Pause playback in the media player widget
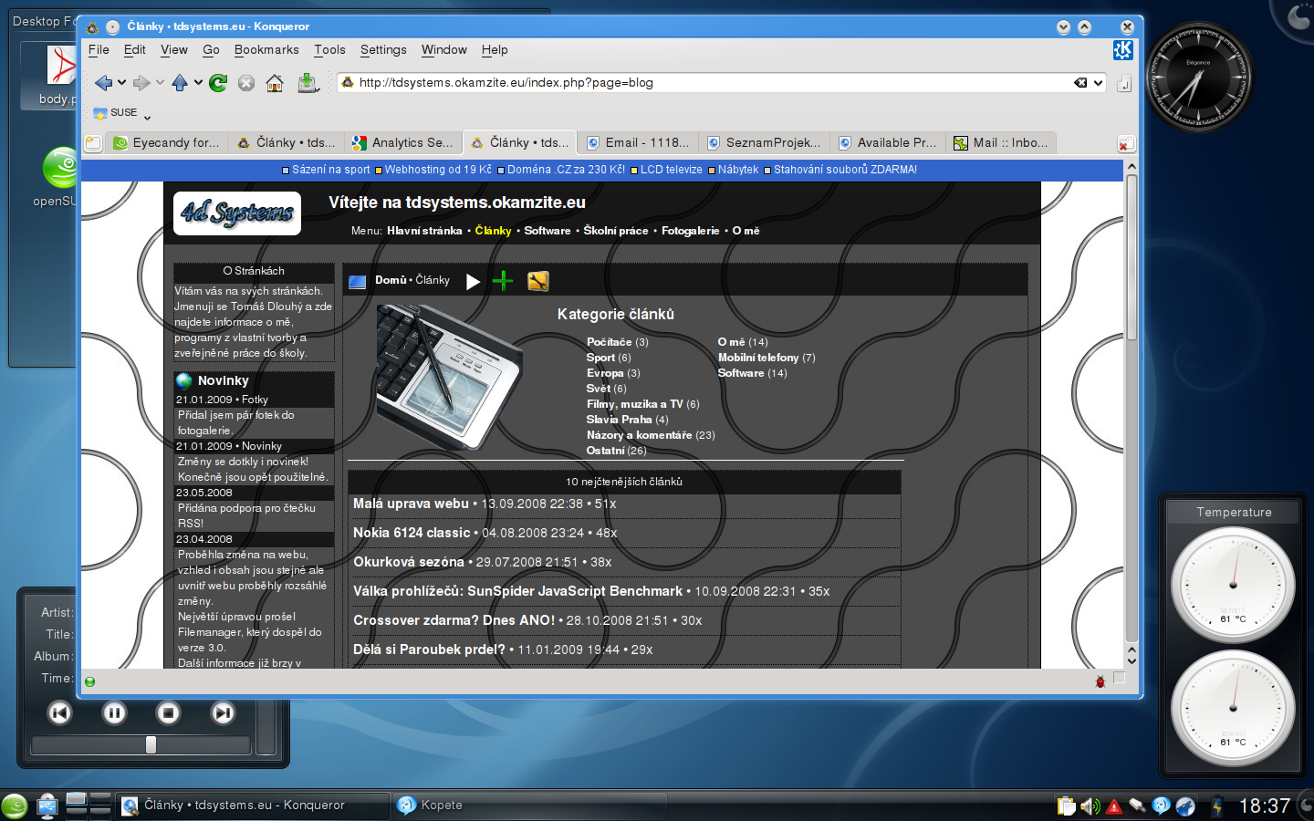This screenshot has width=1314, height=821. [114, 712]
